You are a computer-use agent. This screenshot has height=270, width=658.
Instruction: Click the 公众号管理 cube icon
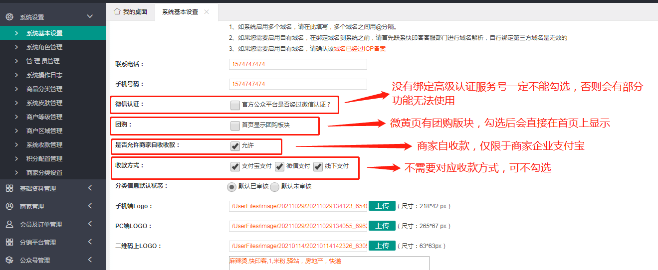click(x=9, y=260)
